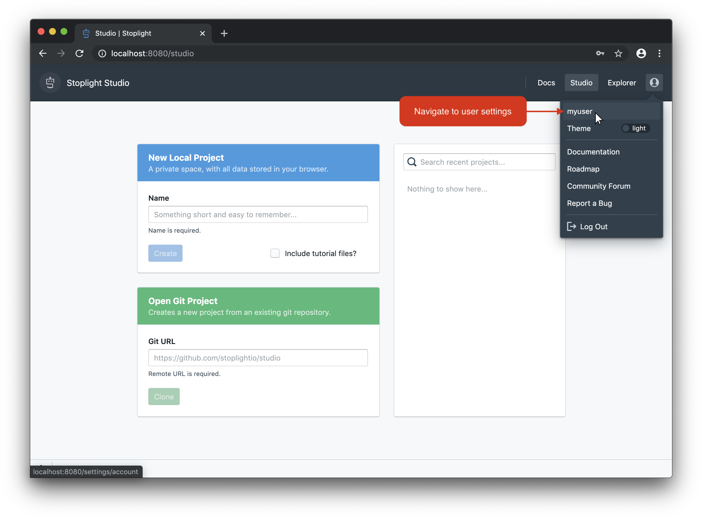Click Log Out in the user menu
Viewport: 702px width, 517px height.
(587, 227)
